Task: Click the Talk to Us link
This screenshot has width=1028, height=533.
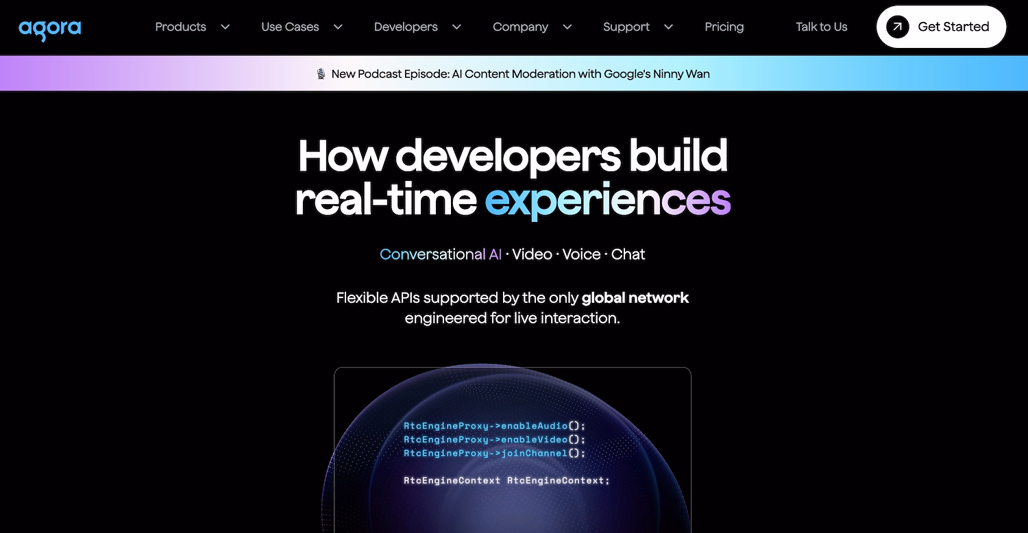Action: pyautogui.click(x=821, y=27)
